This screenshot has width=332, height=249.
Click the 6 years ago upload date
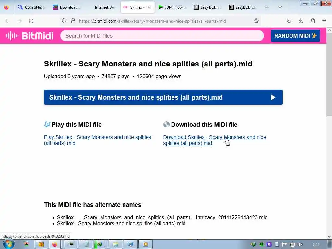click(x=81, y=77)
